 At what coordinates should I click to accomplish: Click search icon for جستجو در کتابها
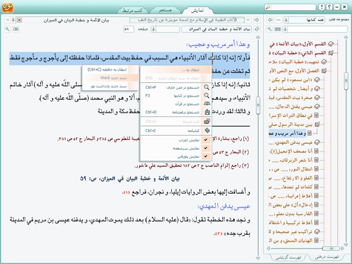pos(207,96)
